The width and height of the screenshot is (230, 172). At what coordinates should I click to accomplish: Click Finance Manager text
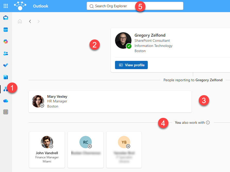coord(47,157)
